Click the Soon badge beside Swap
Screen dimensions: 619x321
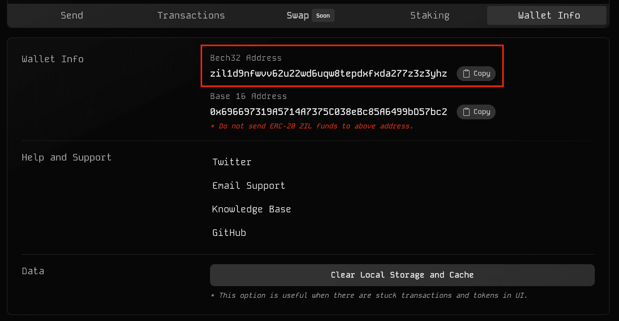pyautogui.click(x=323, y=15)
